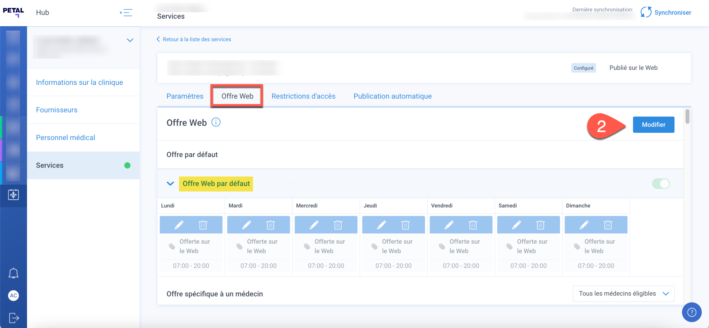
Task: Collapse the sidebar menu icon
Action: [x=126, y=12]
